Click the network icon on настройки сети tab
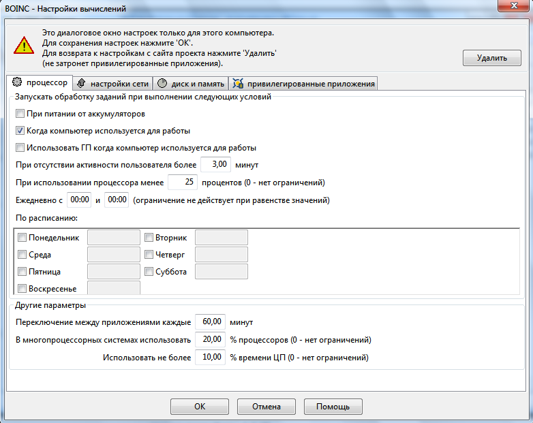 coord(81,83)
